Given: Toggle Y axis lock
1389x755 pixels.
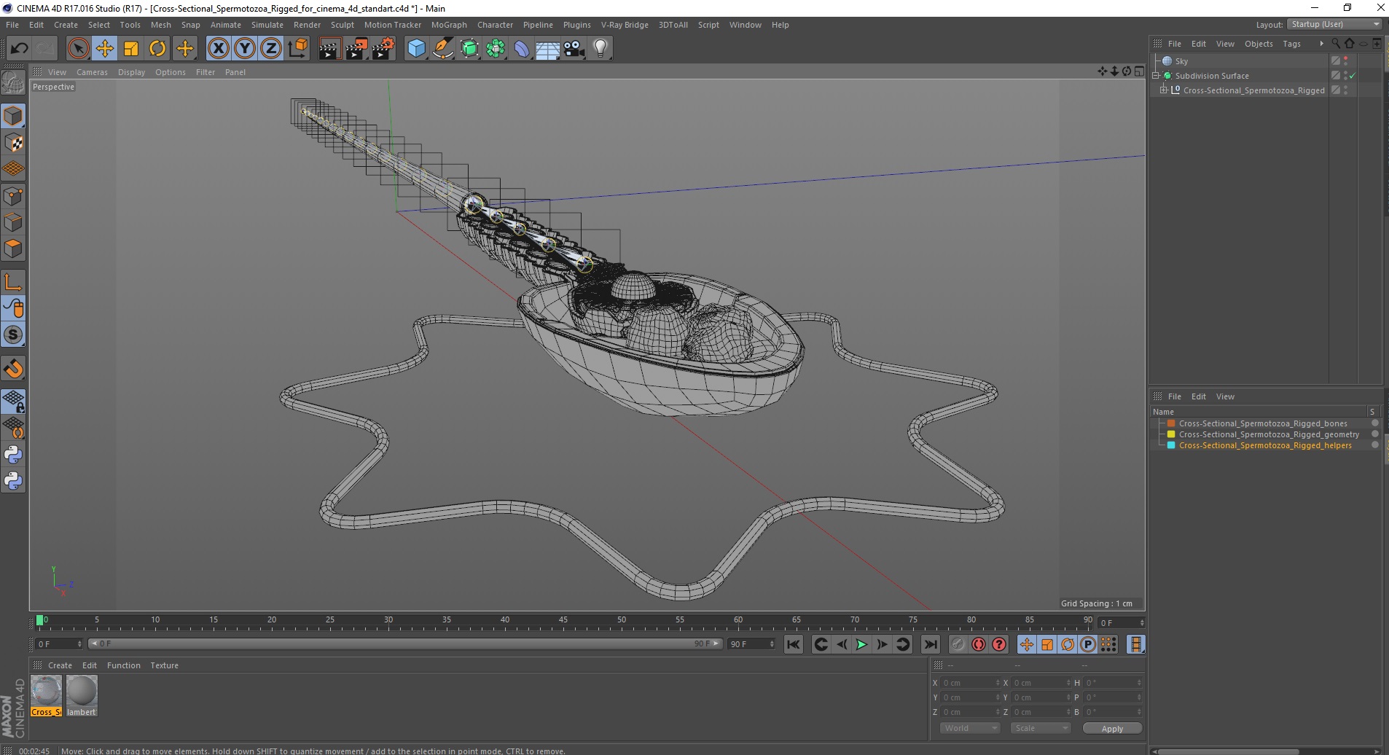Looking at the screenshot, I should (x=245, y=49).
